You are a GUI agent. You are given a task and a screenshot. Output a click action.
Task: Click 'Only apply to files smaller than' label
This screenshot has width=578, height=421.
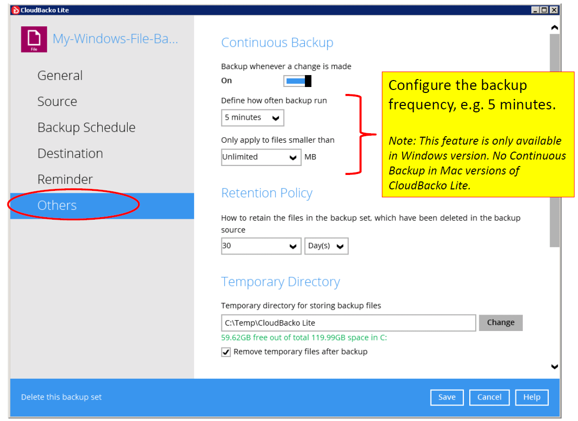tap(278, 140)
